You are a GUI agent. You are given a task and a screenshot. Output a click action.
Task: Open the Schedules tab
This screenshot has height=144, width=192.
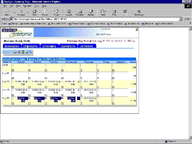[49, 46]
